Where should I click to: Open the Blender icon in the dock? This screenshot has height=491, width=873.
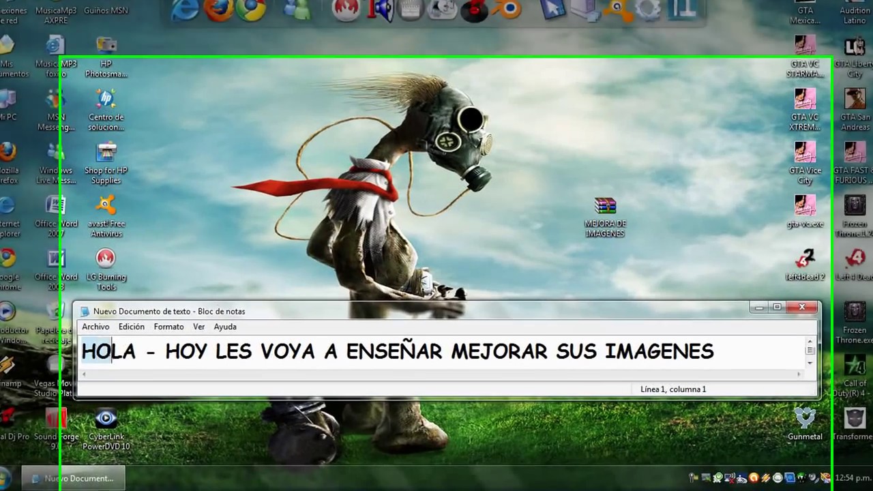507,9
